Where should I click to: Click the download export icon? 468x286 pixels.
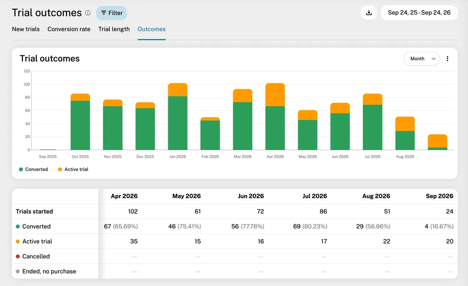[369, 12]
